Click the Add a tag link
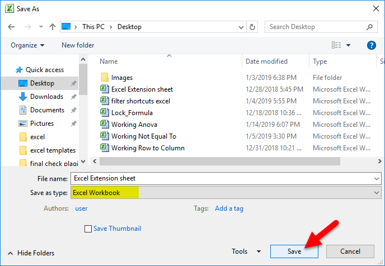 [229, 208]
